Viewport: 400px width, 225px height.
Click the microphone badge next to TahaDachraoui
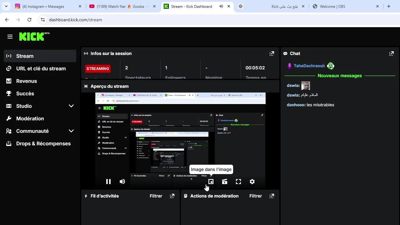pos(290,66)
